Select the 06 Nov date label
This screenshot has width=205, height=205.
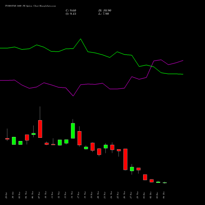coord(32,195)
